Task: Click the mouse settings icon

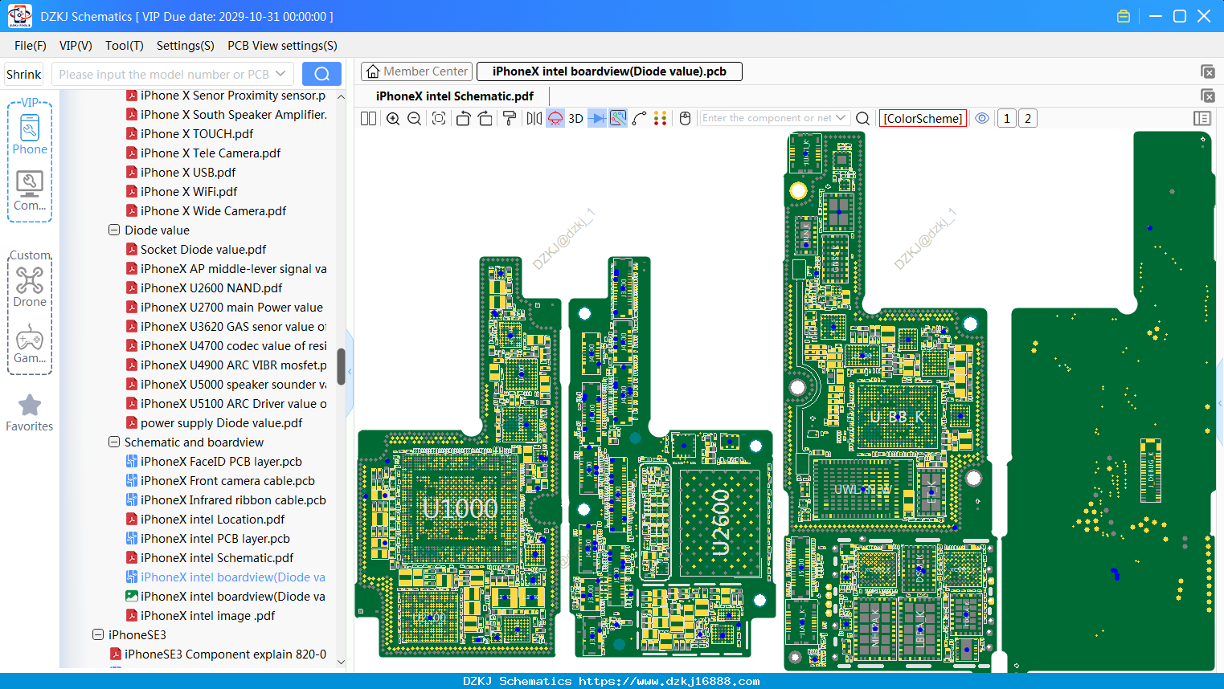Action: [x=686, y=119]
